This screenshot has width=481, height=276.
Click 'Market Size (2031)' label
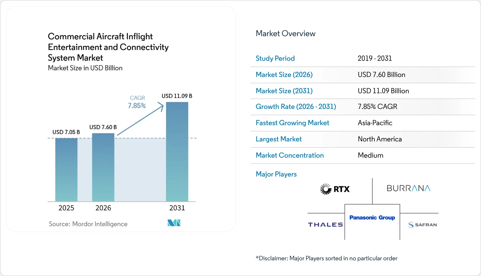(284, 91)
